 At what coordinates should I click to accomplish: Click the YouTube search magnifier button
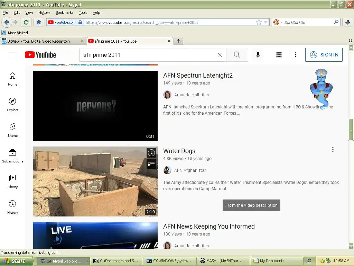point(237,55)
